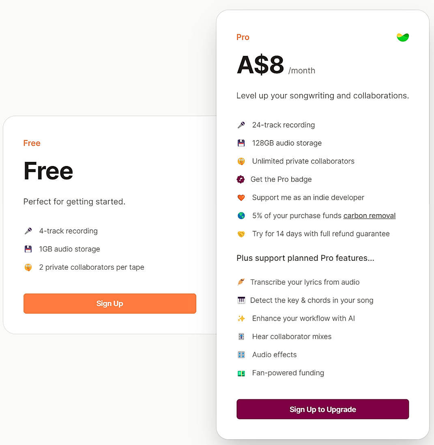The width and height of the screenshot is (434, 445).
Task: Click the feather icon beside lyrics transcription
Action: tap(242, 282)
